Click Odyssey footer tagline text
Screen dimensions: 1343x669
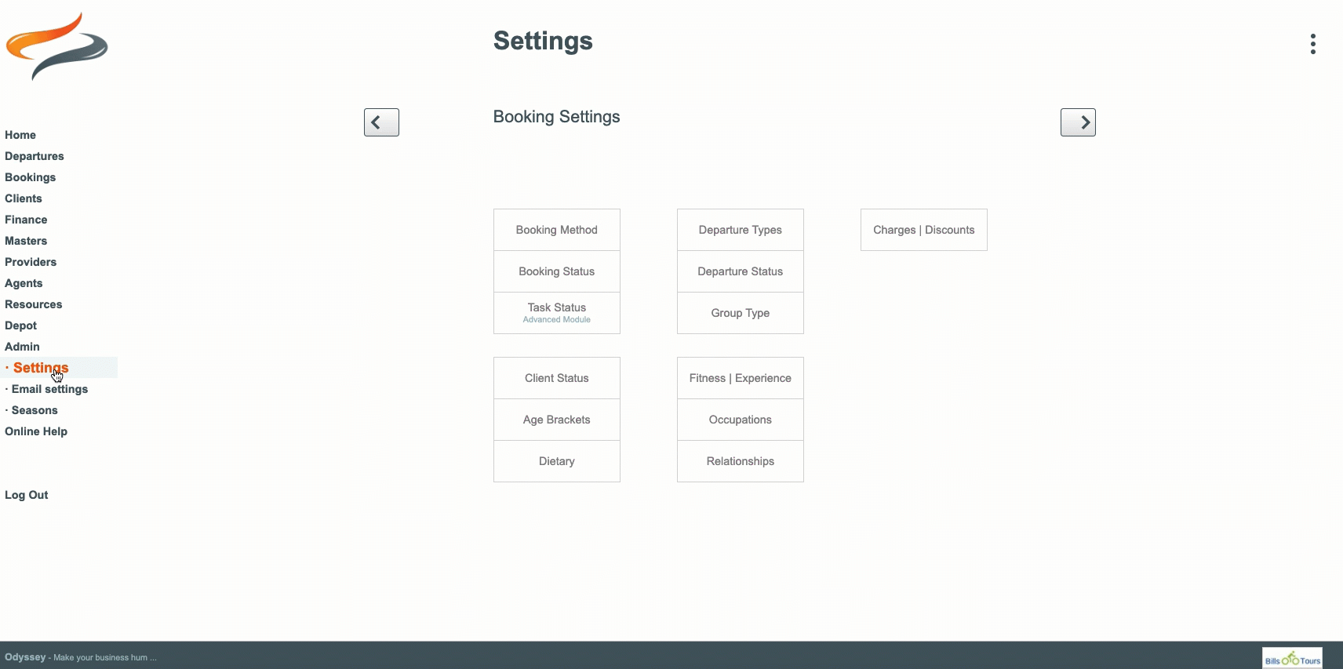[x=81, y=657]
